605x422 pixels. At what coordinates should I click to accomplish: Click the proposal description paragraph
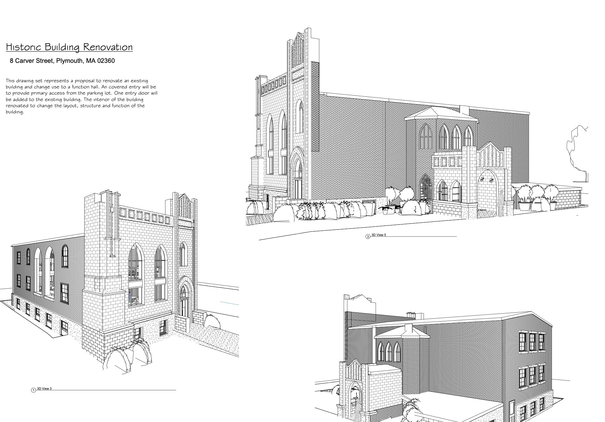click(x=82, y=96)
